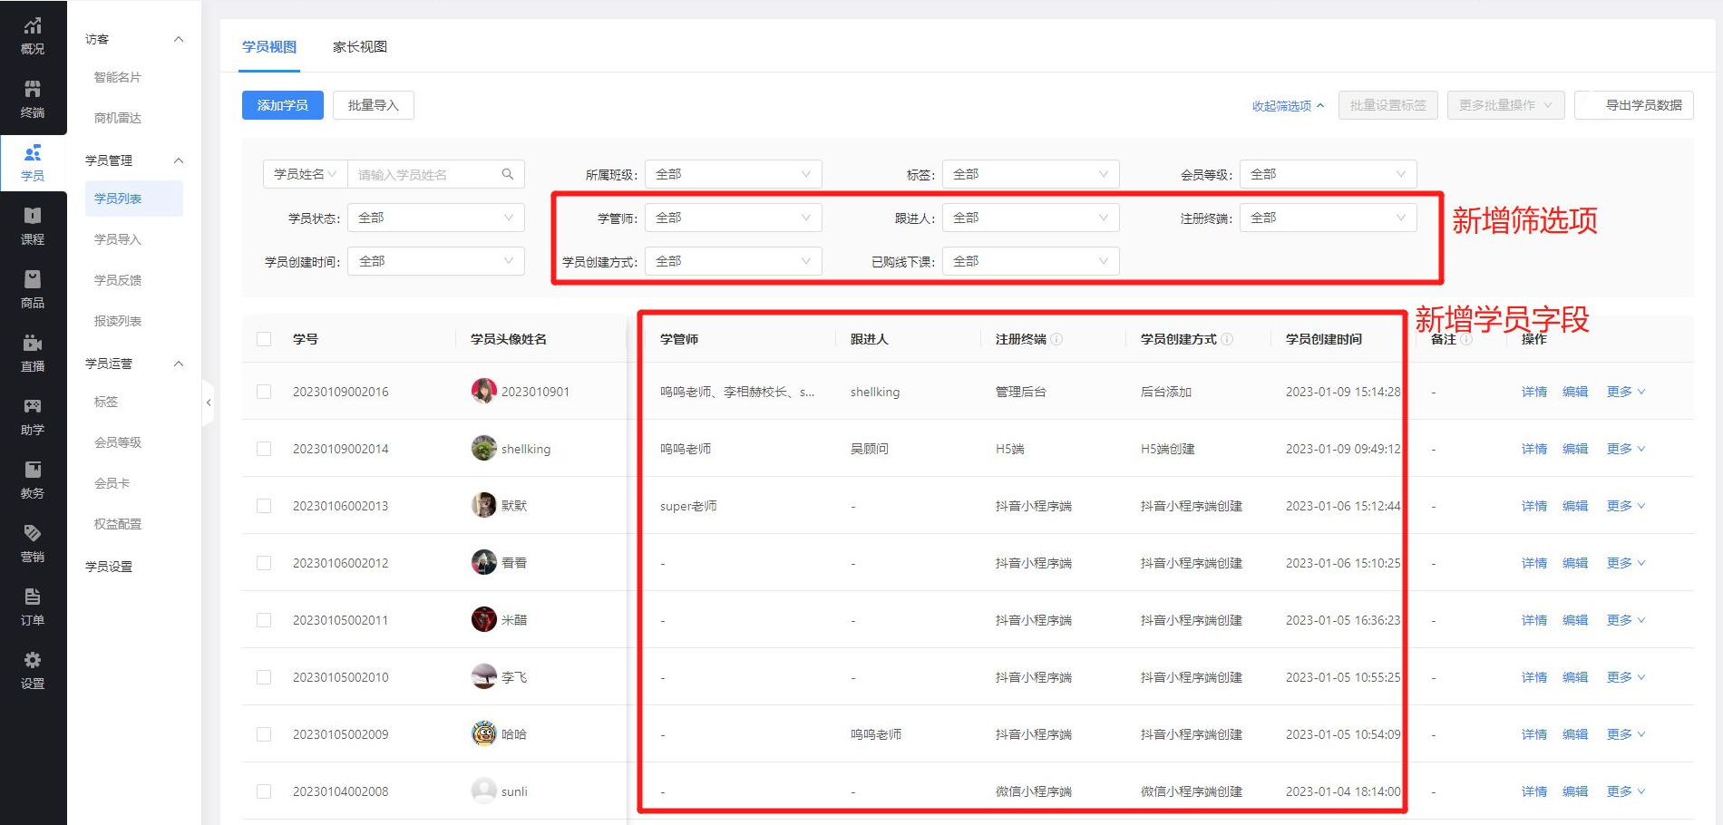This screenshot has width=1723, height=825.
Task: Expand the 注册终端 filter dropdown
Action: pos(1328,218)
